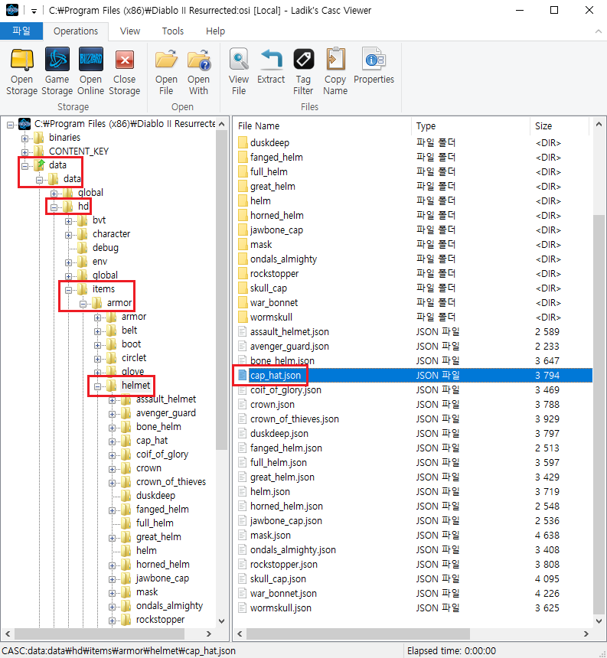This screenshot has width=607, height=658.
Task: Click the tree panel vertical scrollbar thumb
Action: 222,289
